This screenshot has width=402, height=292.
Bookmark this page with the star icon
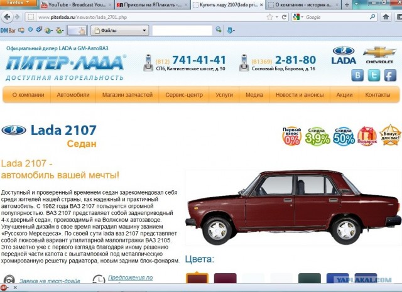click(x=269, y=17)
